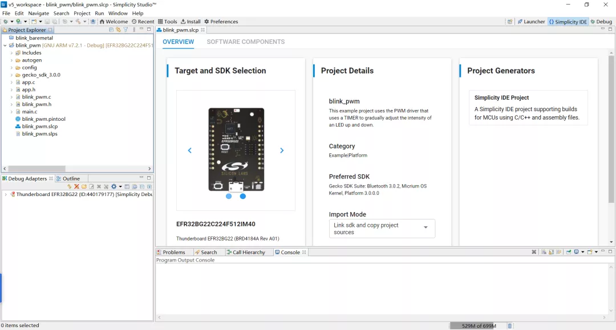Open the Welcome home page
The height and width of the screenshot is (330, 616).
[x=114, y=22]
